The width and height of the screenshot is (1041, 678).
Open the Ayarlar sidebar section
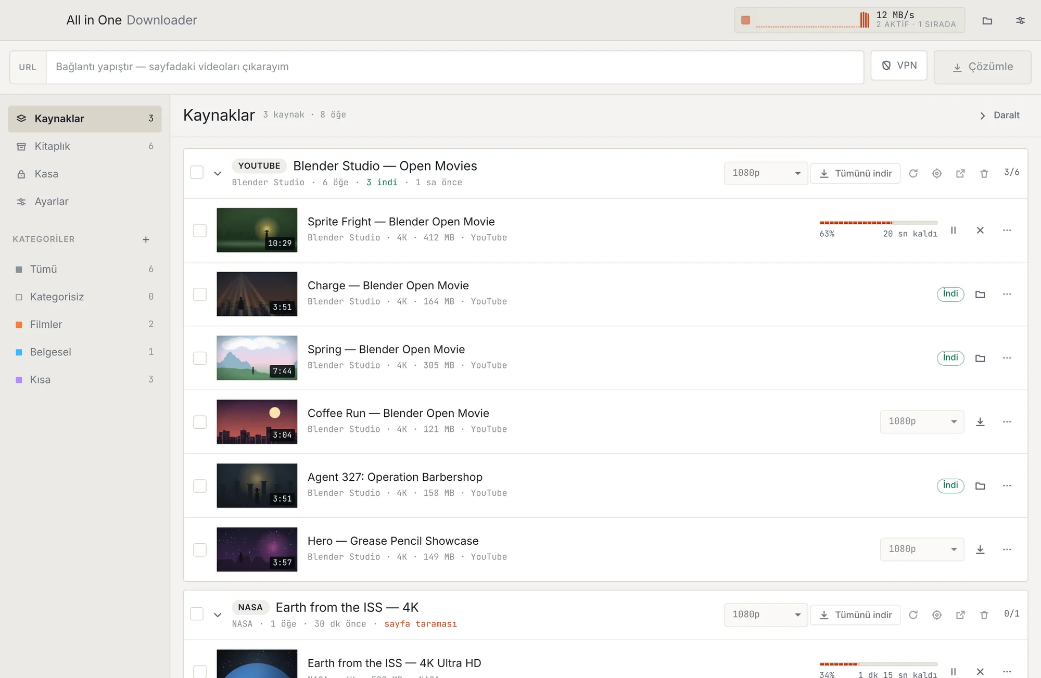tap(85, 201)
